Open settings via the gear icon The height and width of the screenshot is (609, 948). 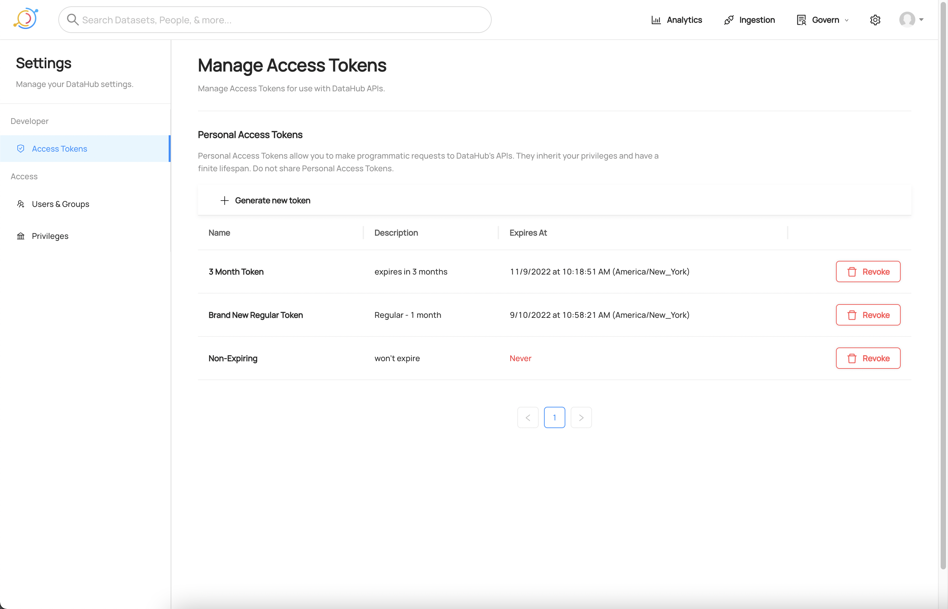pyautogui.click(x=875, y=20)
